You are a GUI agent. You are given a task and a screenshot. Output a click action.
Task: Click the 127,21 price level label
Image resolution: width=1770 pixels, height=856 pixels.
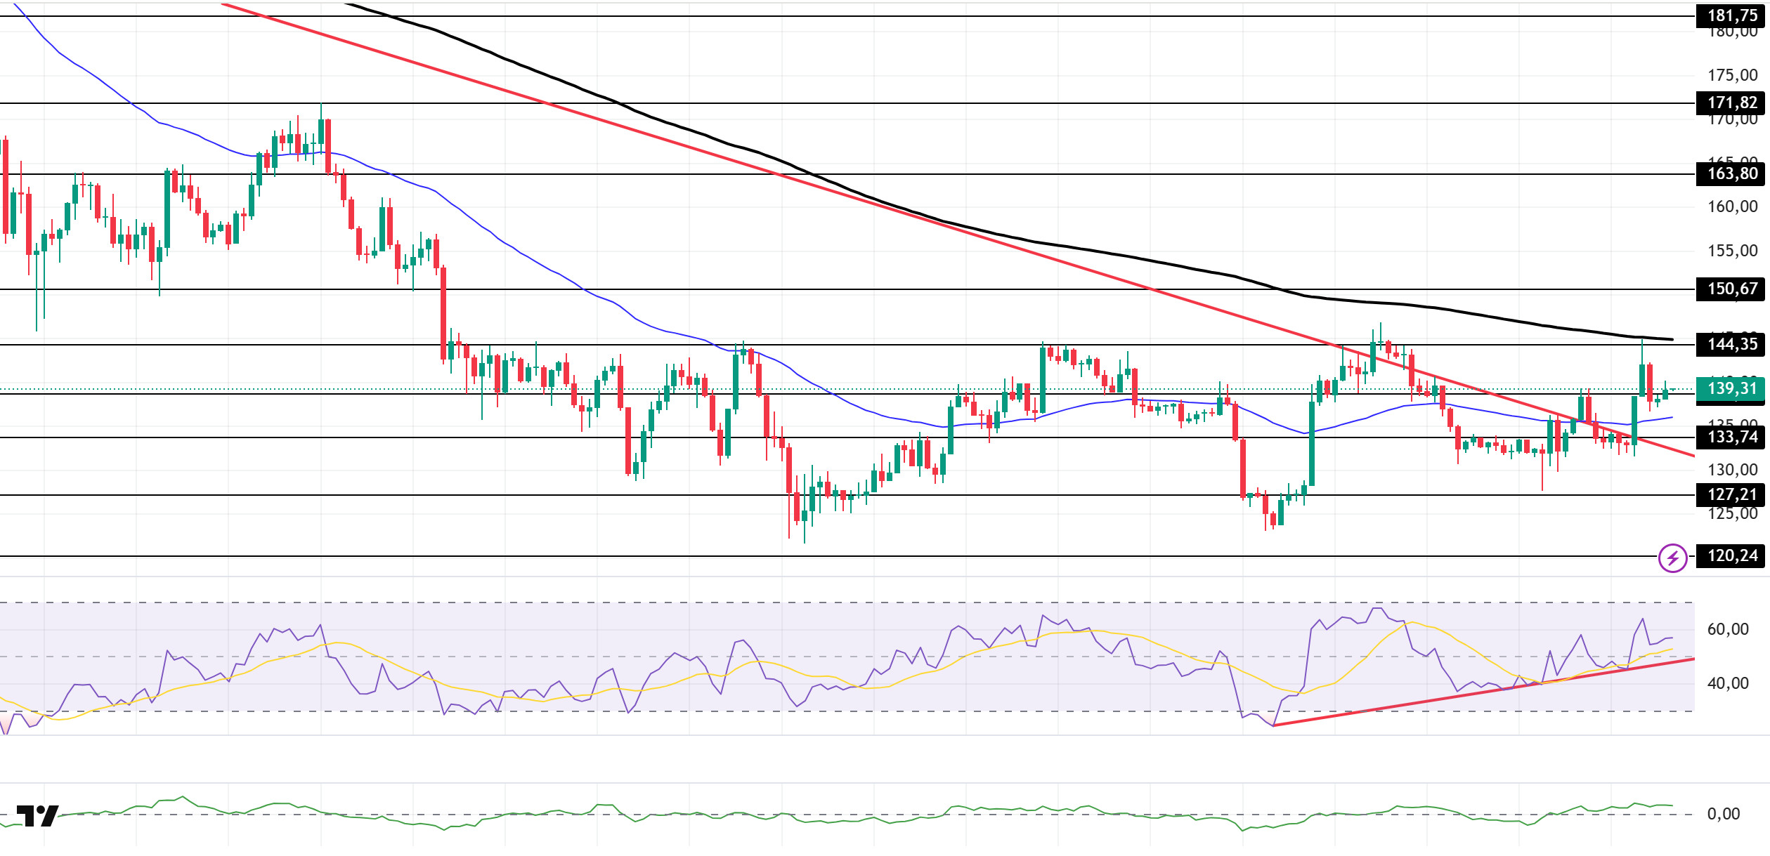point(1731,494)
